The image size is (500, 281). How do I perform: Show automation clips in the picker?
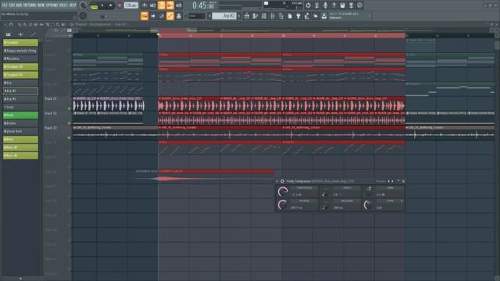(x=33, y=34)
